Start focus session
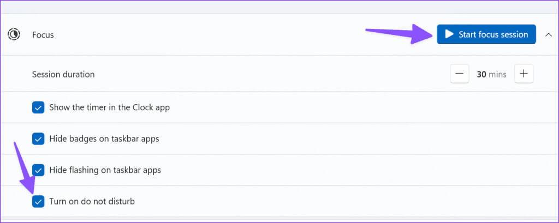The image size is (559, 223). [486, 34]
